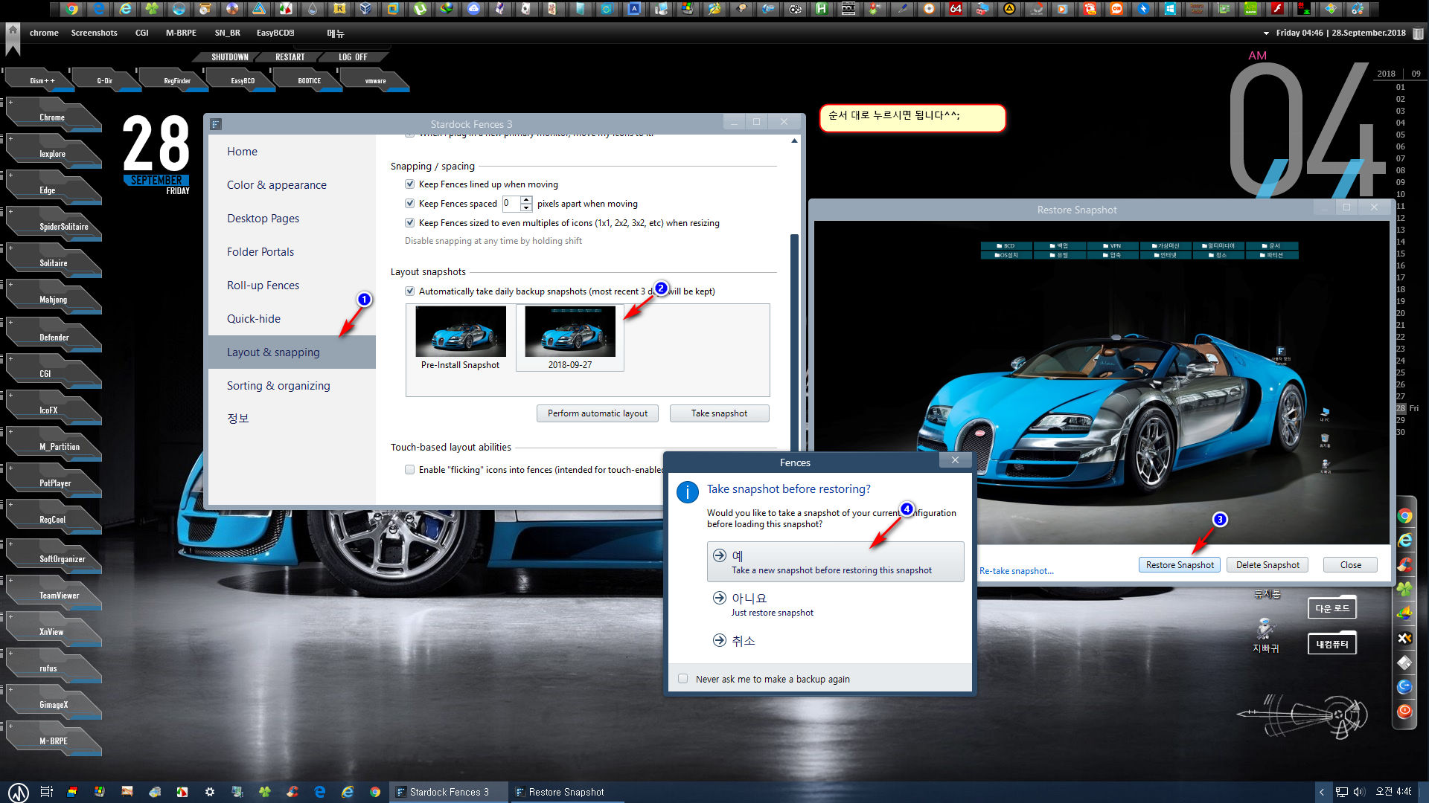
Task: Open Edge icon on the bottom taskbar
Action: click(320, 792)
